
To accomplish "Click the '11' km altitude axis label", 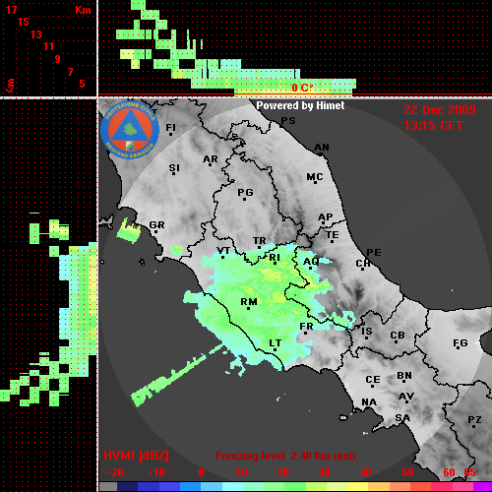I will (48, 46).
